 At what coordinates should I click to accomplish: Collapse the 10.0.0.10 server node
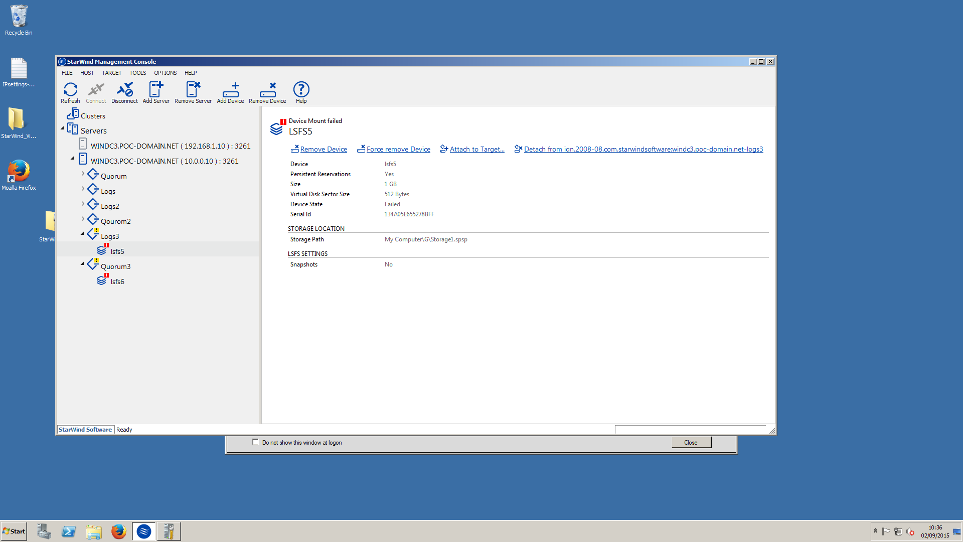[x=72, y=159]
